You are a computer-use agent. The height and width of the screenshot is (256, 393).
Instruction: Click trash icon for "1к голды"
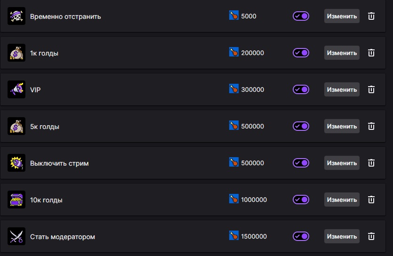pos(371,53)
